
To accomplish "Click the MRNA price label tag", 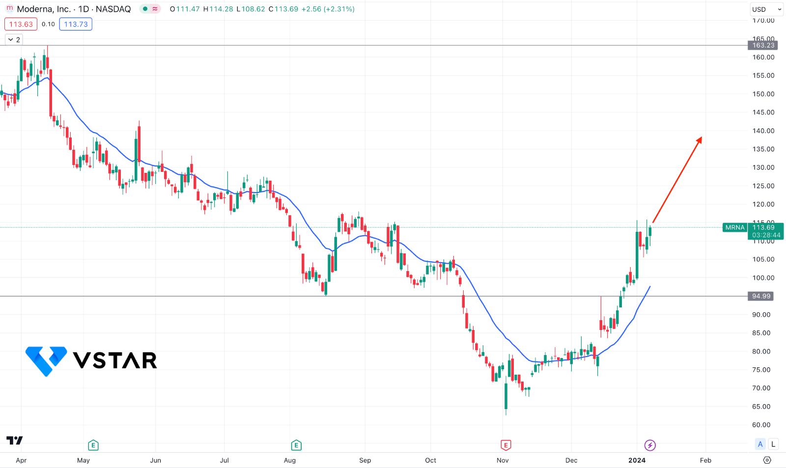I will (735, 227).
